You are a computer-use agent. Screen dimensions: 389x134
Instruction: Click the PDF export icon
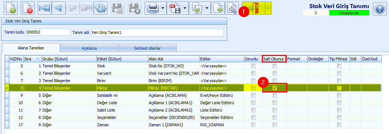click(x=174, y=8)
